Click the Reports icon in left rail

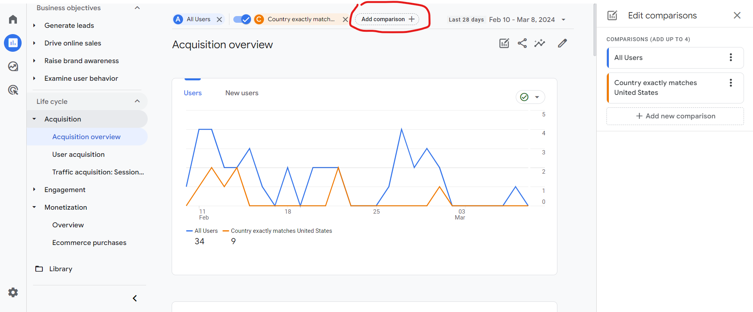click(x=13, y=43)
